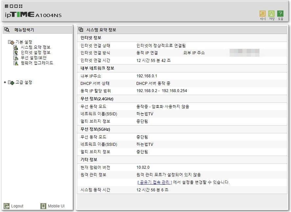291x212 pixels.
Task: Open the 도움 (help) icon
Action: tap(280, 14)
